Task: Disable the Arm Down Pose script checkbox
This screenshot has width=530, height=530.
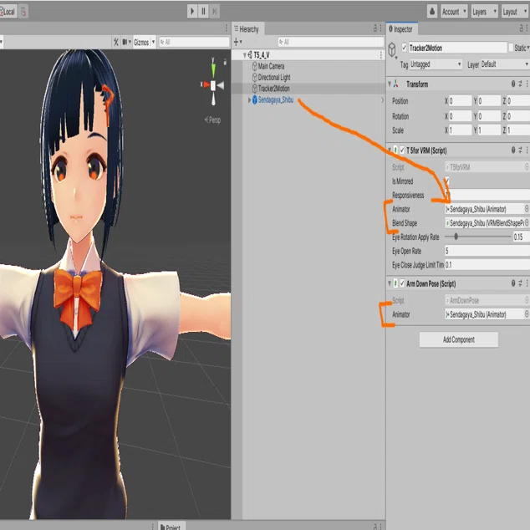Action: (x=402, y=283)
